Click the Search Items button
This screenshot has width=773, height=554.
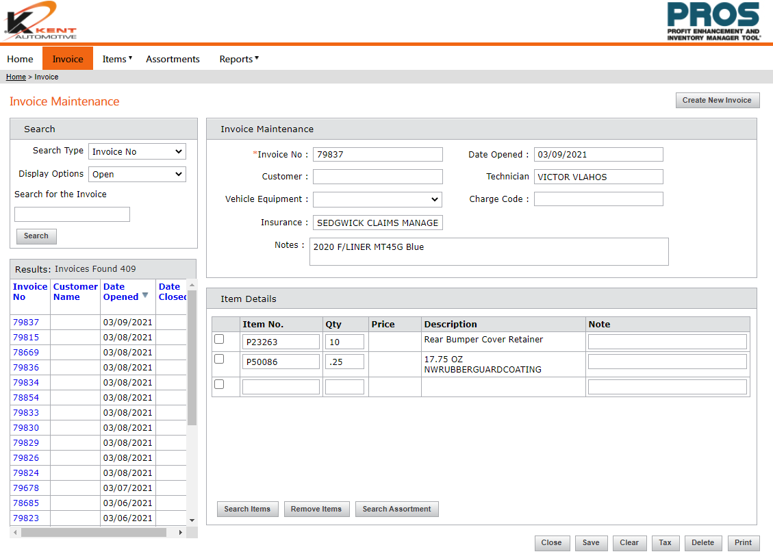click(247, 509)
